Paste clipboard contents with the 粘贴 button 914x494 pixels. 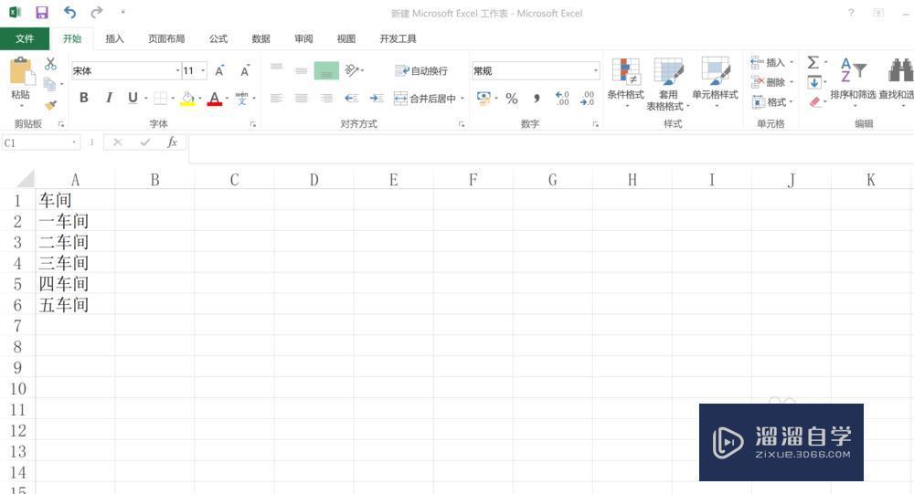pos(21,81)
